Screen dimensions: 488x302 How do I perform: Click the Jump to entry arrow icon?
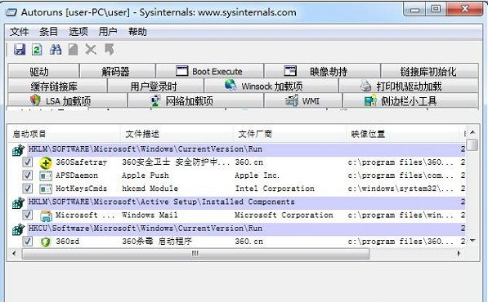point(110,50)
